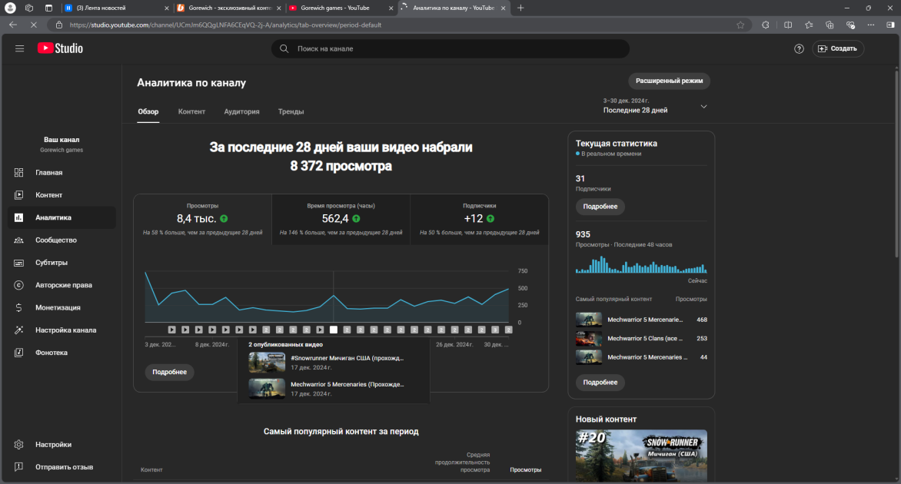
Task: Close the Аналитика по каналу browser tab
Action: tap(504, 8)
